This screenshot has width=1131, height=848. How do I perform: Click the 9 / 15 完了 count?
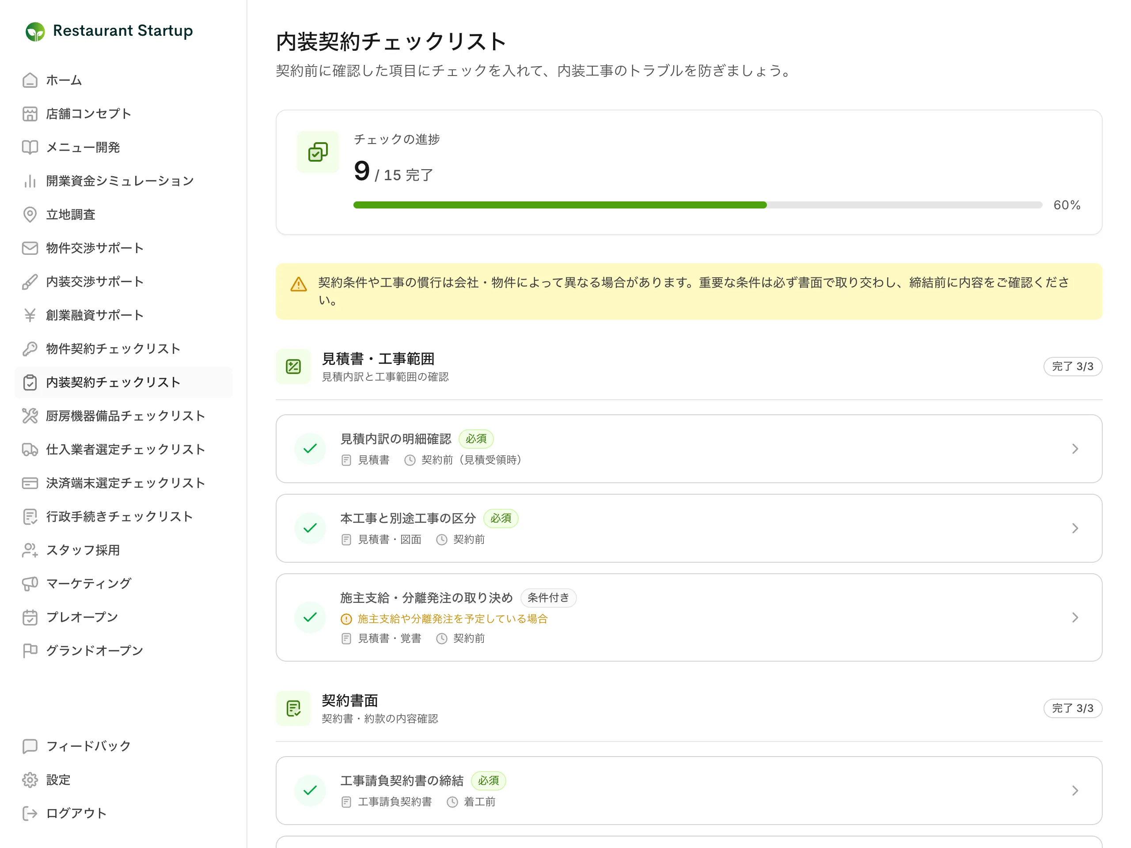393,172
